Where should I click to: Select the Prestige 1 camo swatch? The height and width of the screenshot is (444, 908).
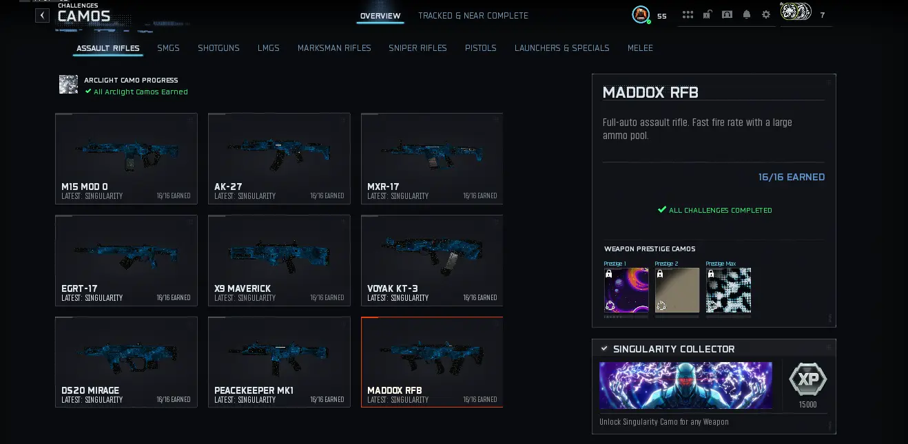[x=626, y=290]
